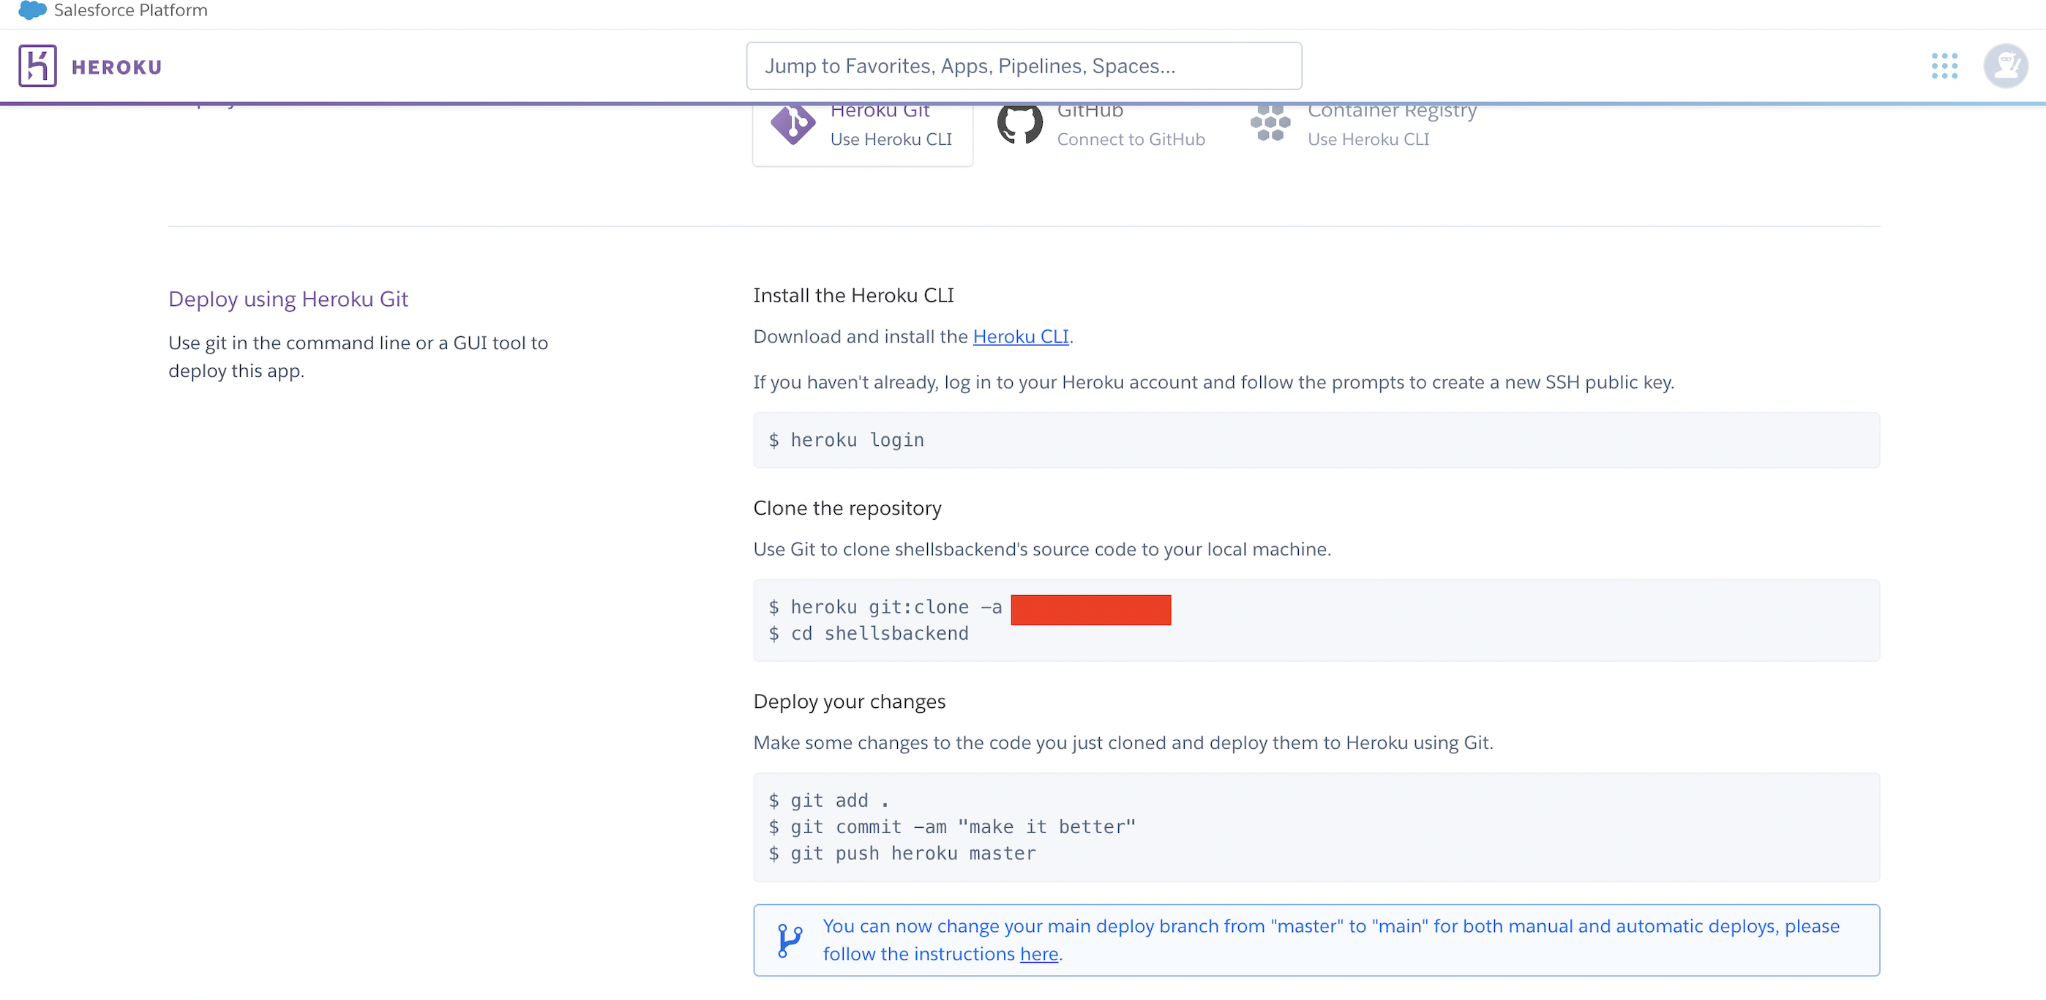Focus the Jump to Favorites search field
The height and width of the screenshot is (1000, 2046).
(1024, 66)
